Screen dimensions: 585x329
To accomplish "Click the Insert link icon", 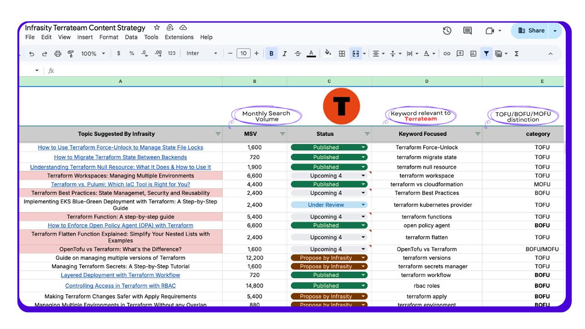I will [x=447, y=53].
